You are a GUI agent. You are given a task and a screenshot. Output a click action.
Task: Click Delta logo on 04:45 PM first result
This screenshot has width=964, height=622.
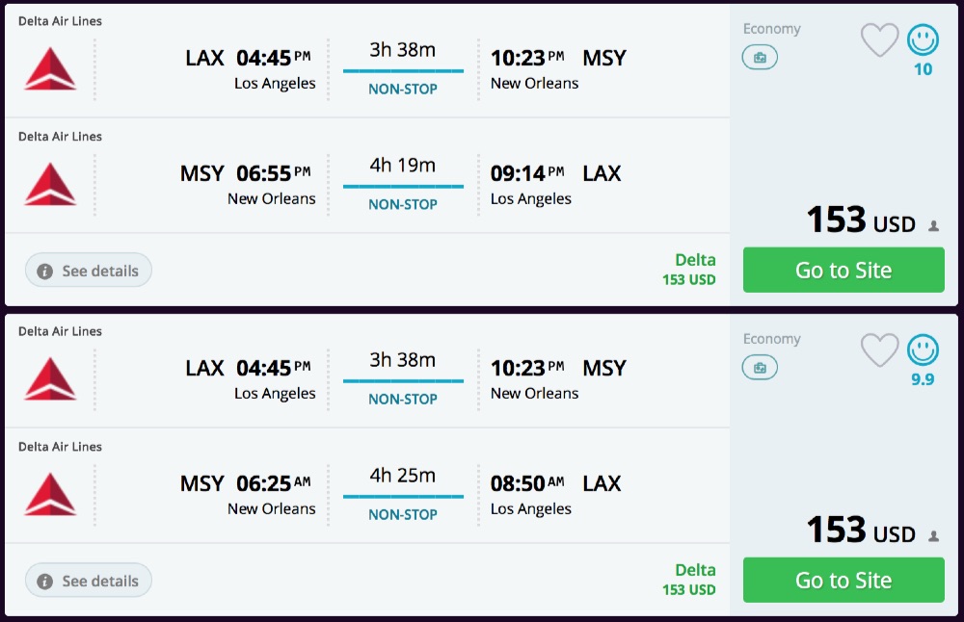[50, 69]
